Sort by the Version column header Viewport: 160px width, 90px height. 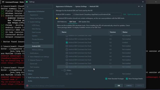coord(113,32)
